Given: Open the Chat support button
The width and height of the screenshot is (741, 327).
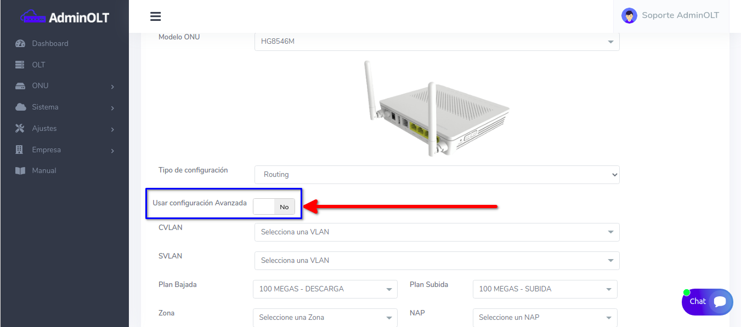Looking at the screenshot, I should [x=707, y=302].
